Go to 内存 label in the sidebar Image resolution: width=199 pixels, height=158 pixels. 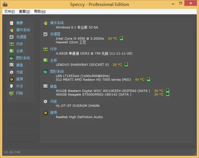point(20,44)
